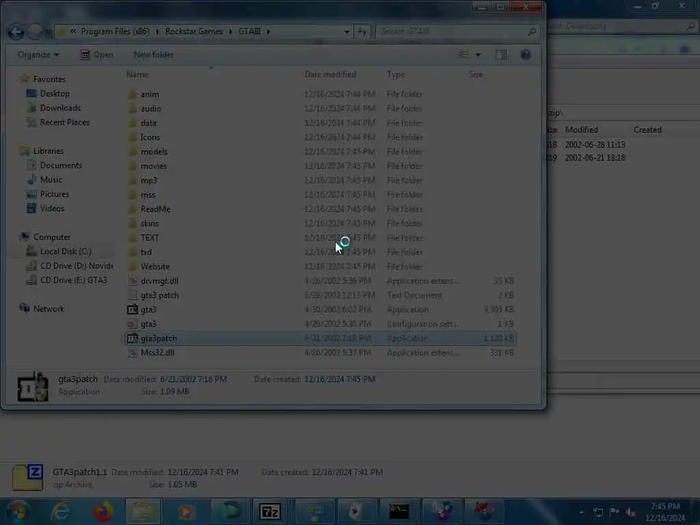700x525 pixels.
Task: Expand the arrow after Rockstar Games breadcrumb
Action: (231, 31)
